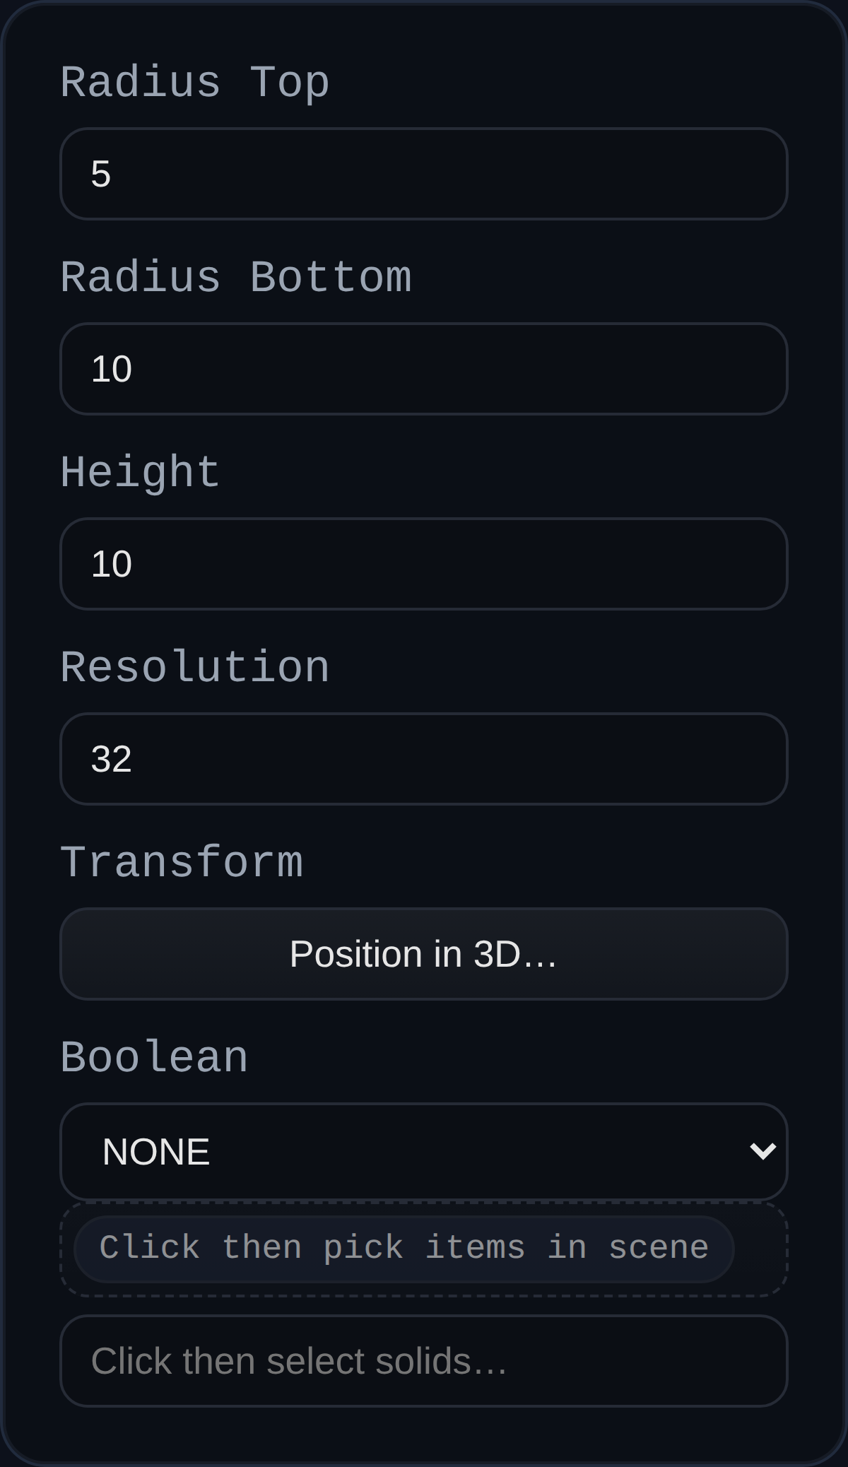Viewport: 848px width, 1467px height.
Task: Select the Boolean operation selector showing NONE
Action: 423,1150
